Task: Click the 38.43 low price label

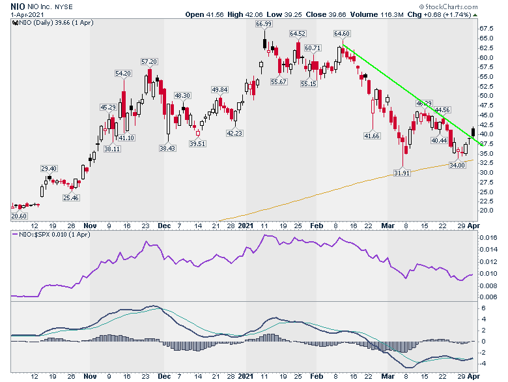Action: pos(167,148)
